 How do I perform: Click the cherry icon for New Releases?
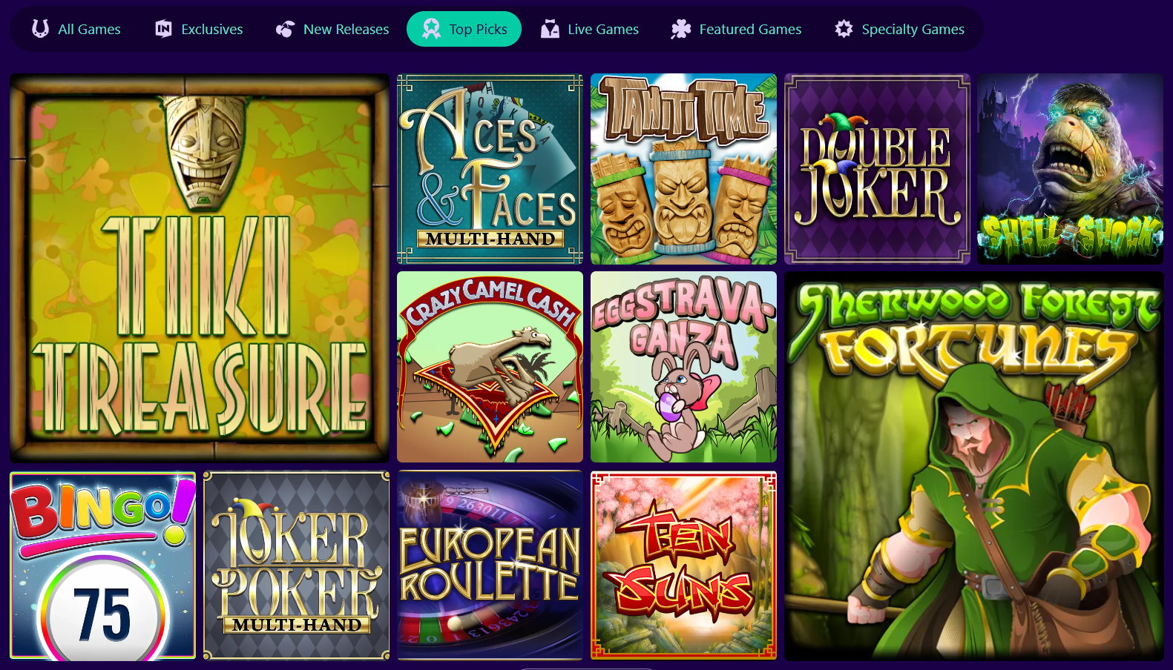(286, 29)
